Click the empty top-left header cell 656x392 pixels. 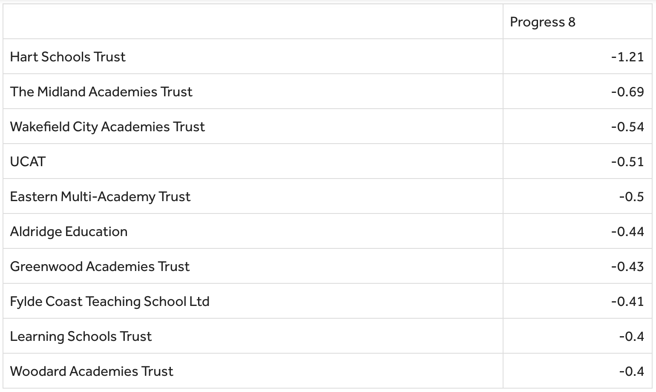(253, 22)
